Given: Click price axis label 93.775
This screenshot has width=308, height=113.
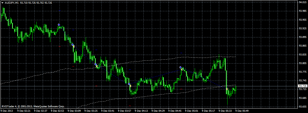Looking at the screenshot, I should (302, 72).
